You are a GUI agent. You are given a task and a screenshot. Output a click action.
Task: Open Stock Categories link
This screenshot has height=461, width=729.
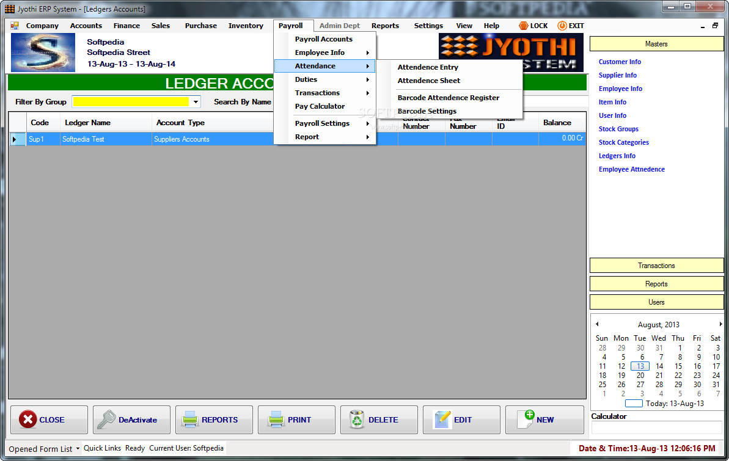623,143
